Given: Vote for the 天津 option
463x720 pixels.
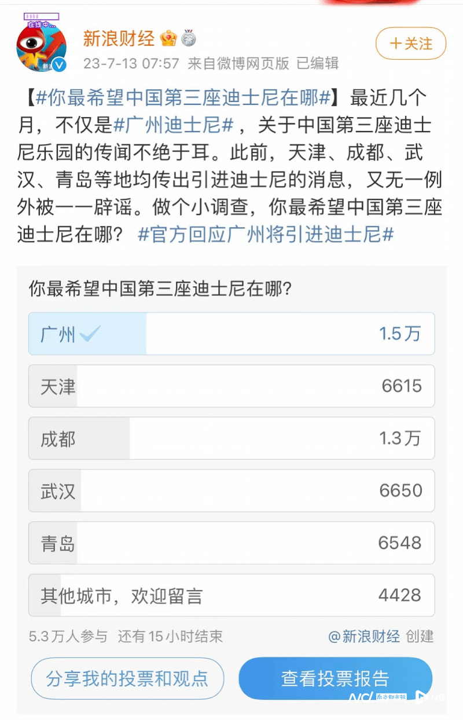Looking at the screenshot, I should click(231, 386).
